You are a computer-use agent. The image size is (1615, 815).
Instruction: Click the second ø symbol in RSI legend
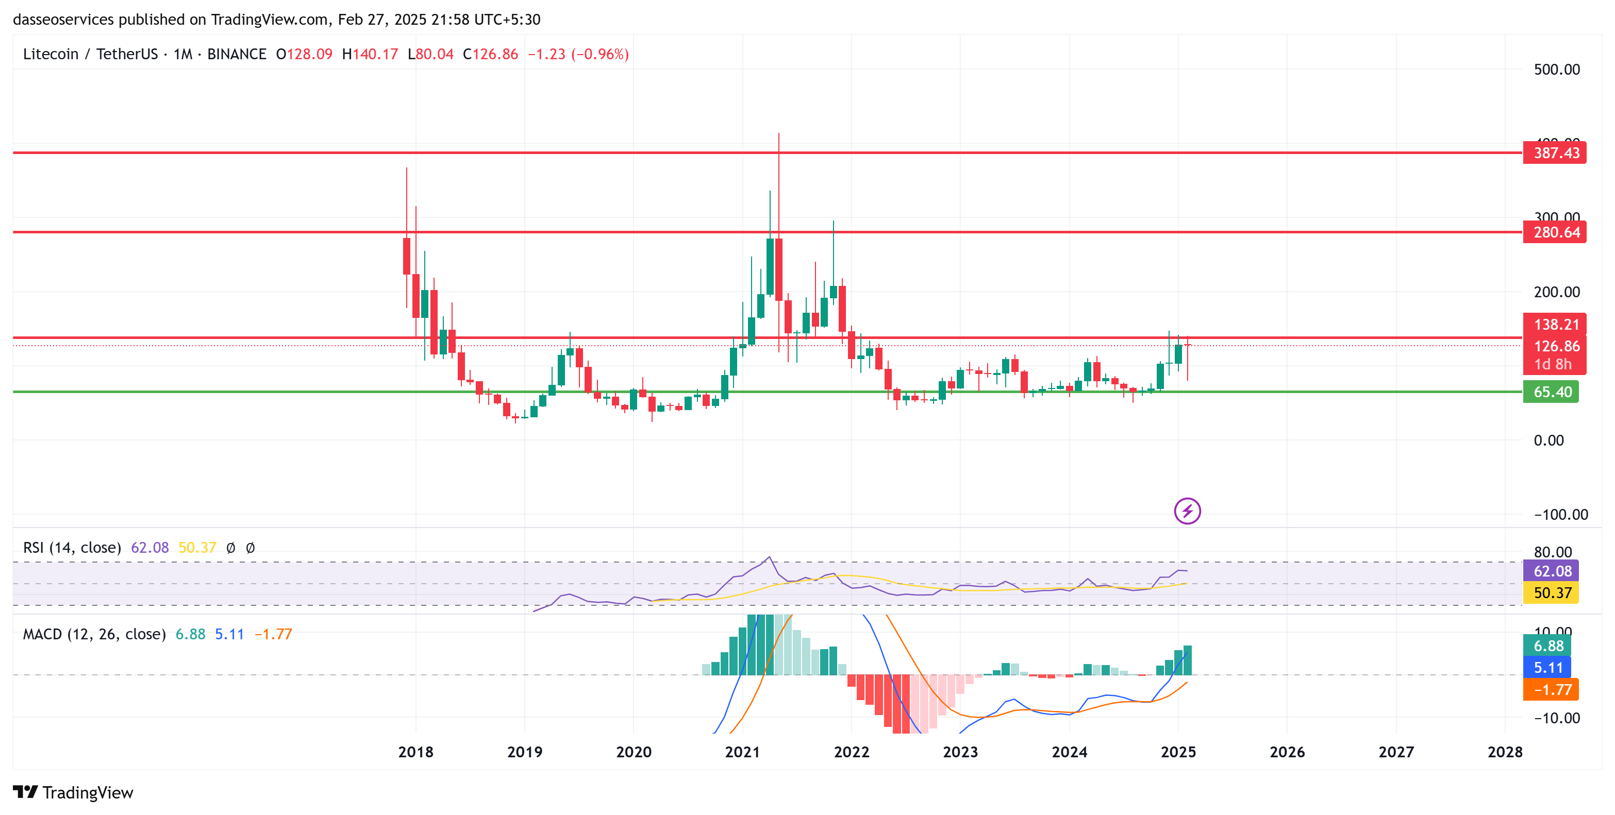click(250, 548)
